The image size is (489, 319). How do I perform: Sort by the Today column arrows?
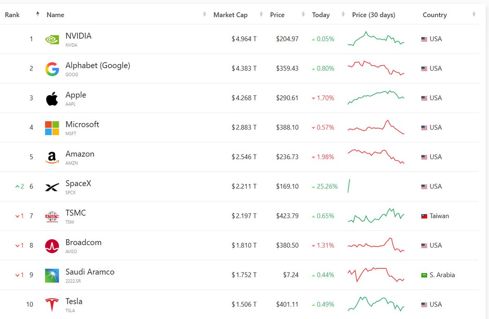point(344,15)
